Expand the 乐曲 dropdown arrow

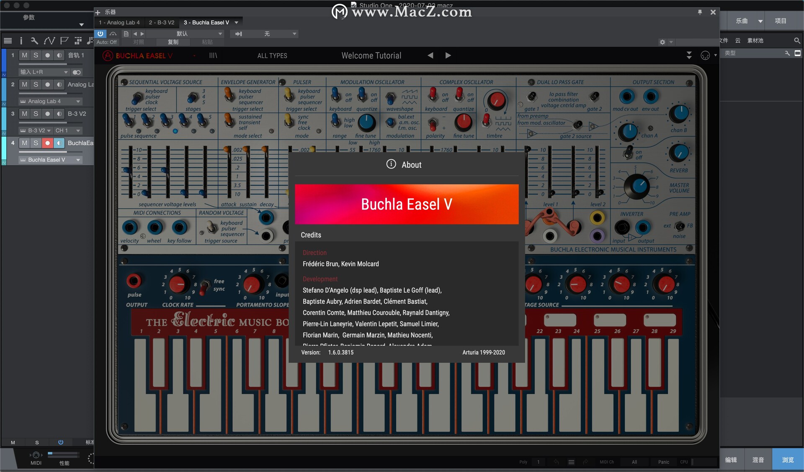[760, 21]
